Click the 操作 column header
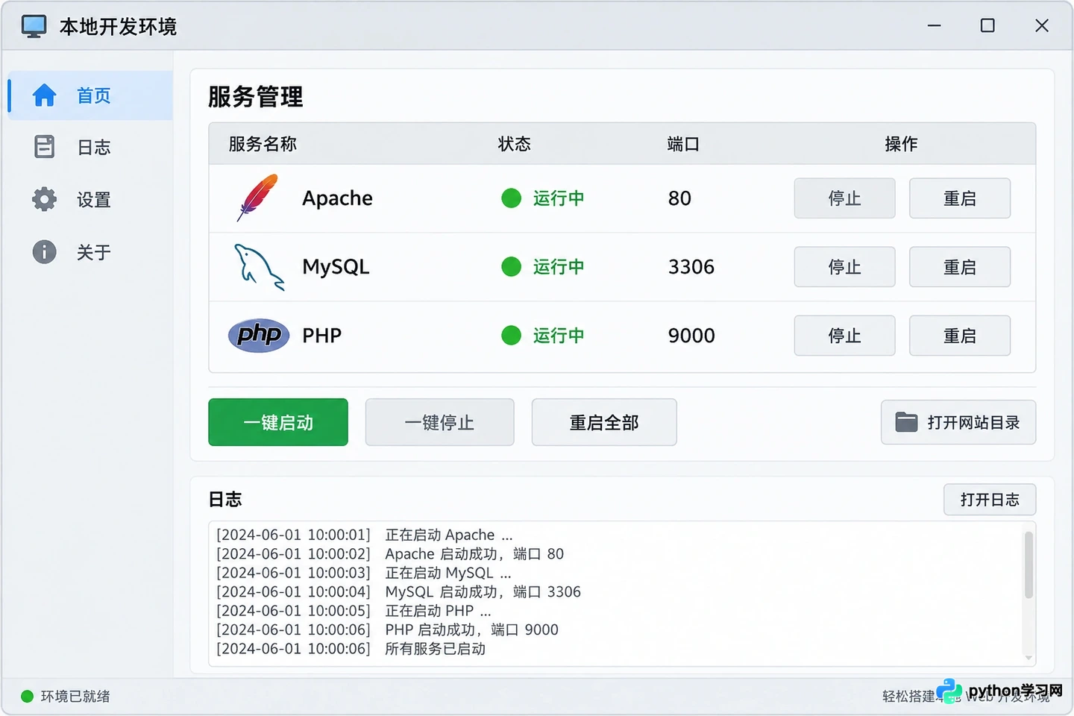This screenshot has width=1074, height=716. tap(902, 144)
